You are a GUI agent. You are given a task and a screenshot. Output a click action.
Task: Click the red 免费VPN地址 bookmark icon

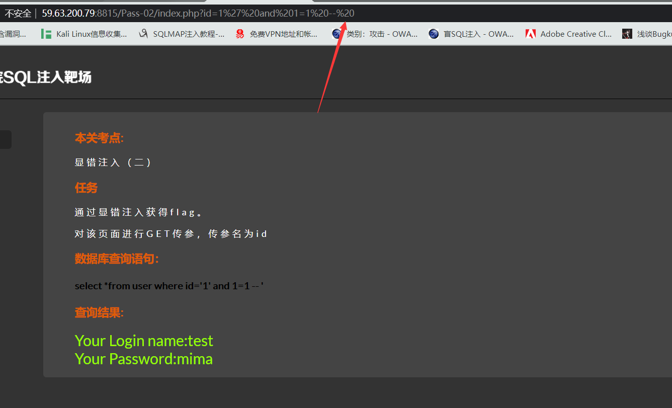(240, 34)
